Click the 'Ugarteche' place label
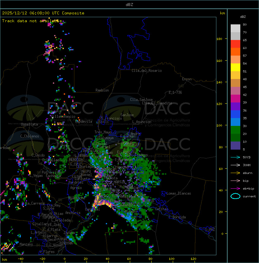The image size is (259, 263). (x=77, y=198)
